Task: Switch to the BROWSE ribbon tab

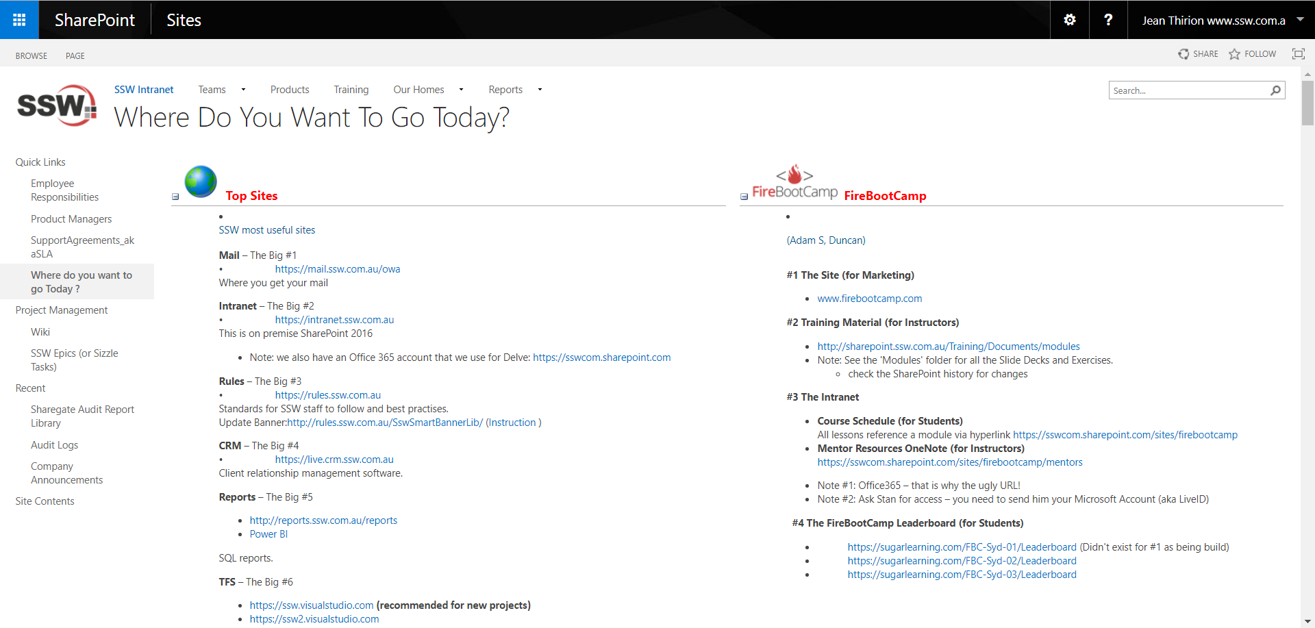Action: pyautogui.click(x=32, y=56)
